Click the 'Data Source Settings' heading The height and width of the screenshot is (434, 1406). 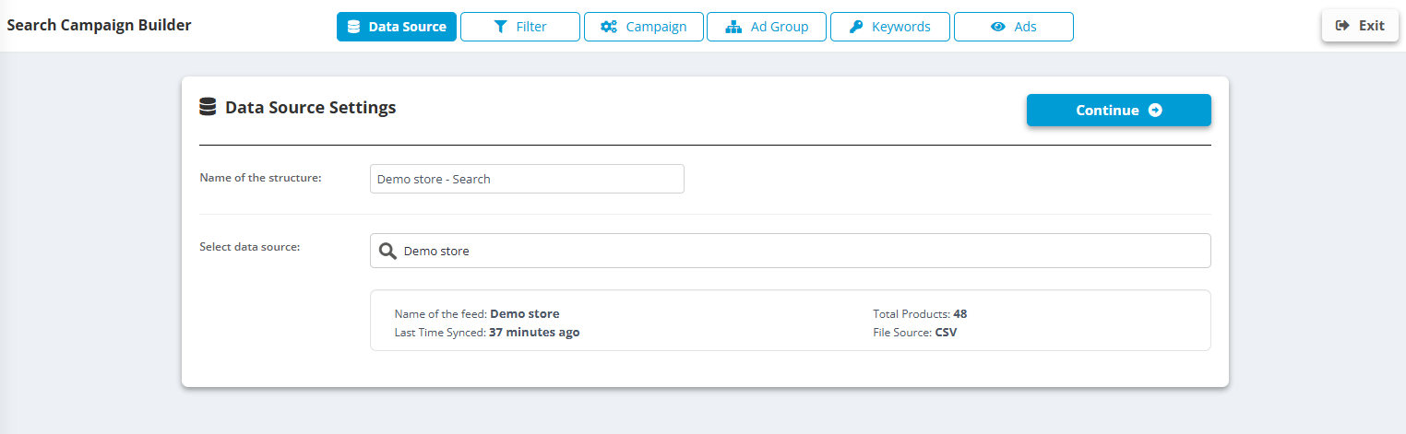311,107
